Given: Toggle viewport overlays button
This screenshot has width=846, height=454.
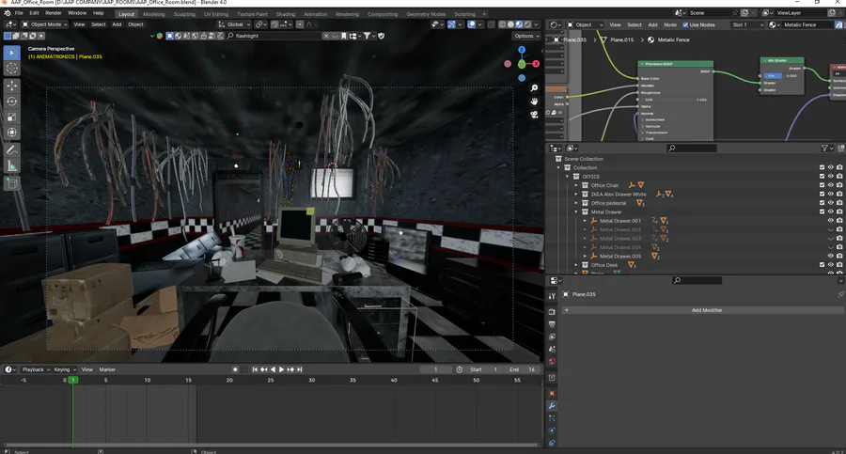Looking at the screenshot, I should [x=472, y=24].
